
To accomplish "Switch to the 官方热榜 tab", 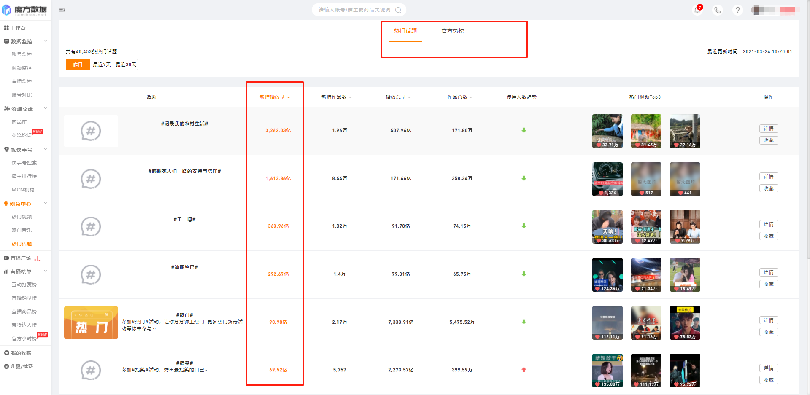I will pyautogui.click(x=453, y=31).
